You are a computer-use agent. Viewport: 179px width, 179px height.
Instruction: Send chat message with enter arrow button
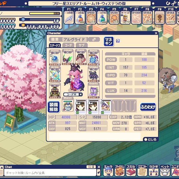[x=99, y=173]
